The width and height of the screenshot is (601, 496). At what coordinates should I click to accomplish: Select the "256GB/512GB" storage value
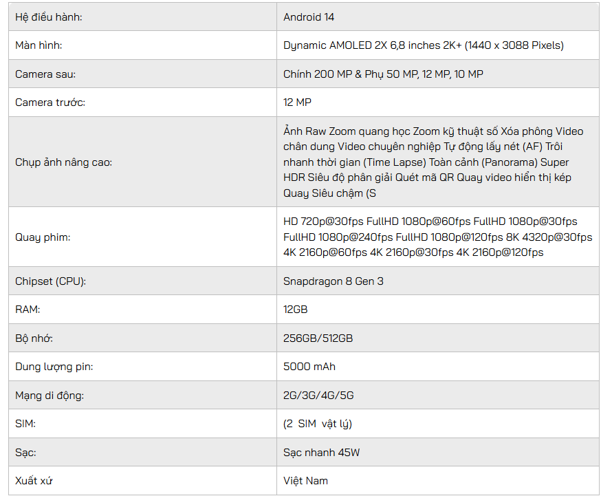point(318,338)
